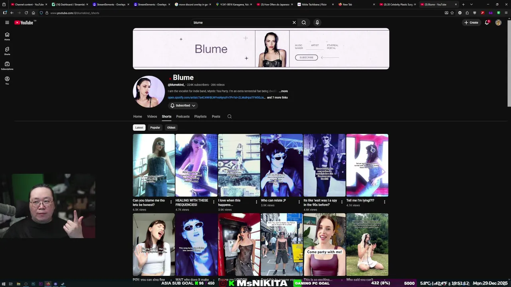Viewport: 511px width, 287px height.
Task: Open options for Can you blame me short
Action: pyautogui.click(x=171, y=202)
